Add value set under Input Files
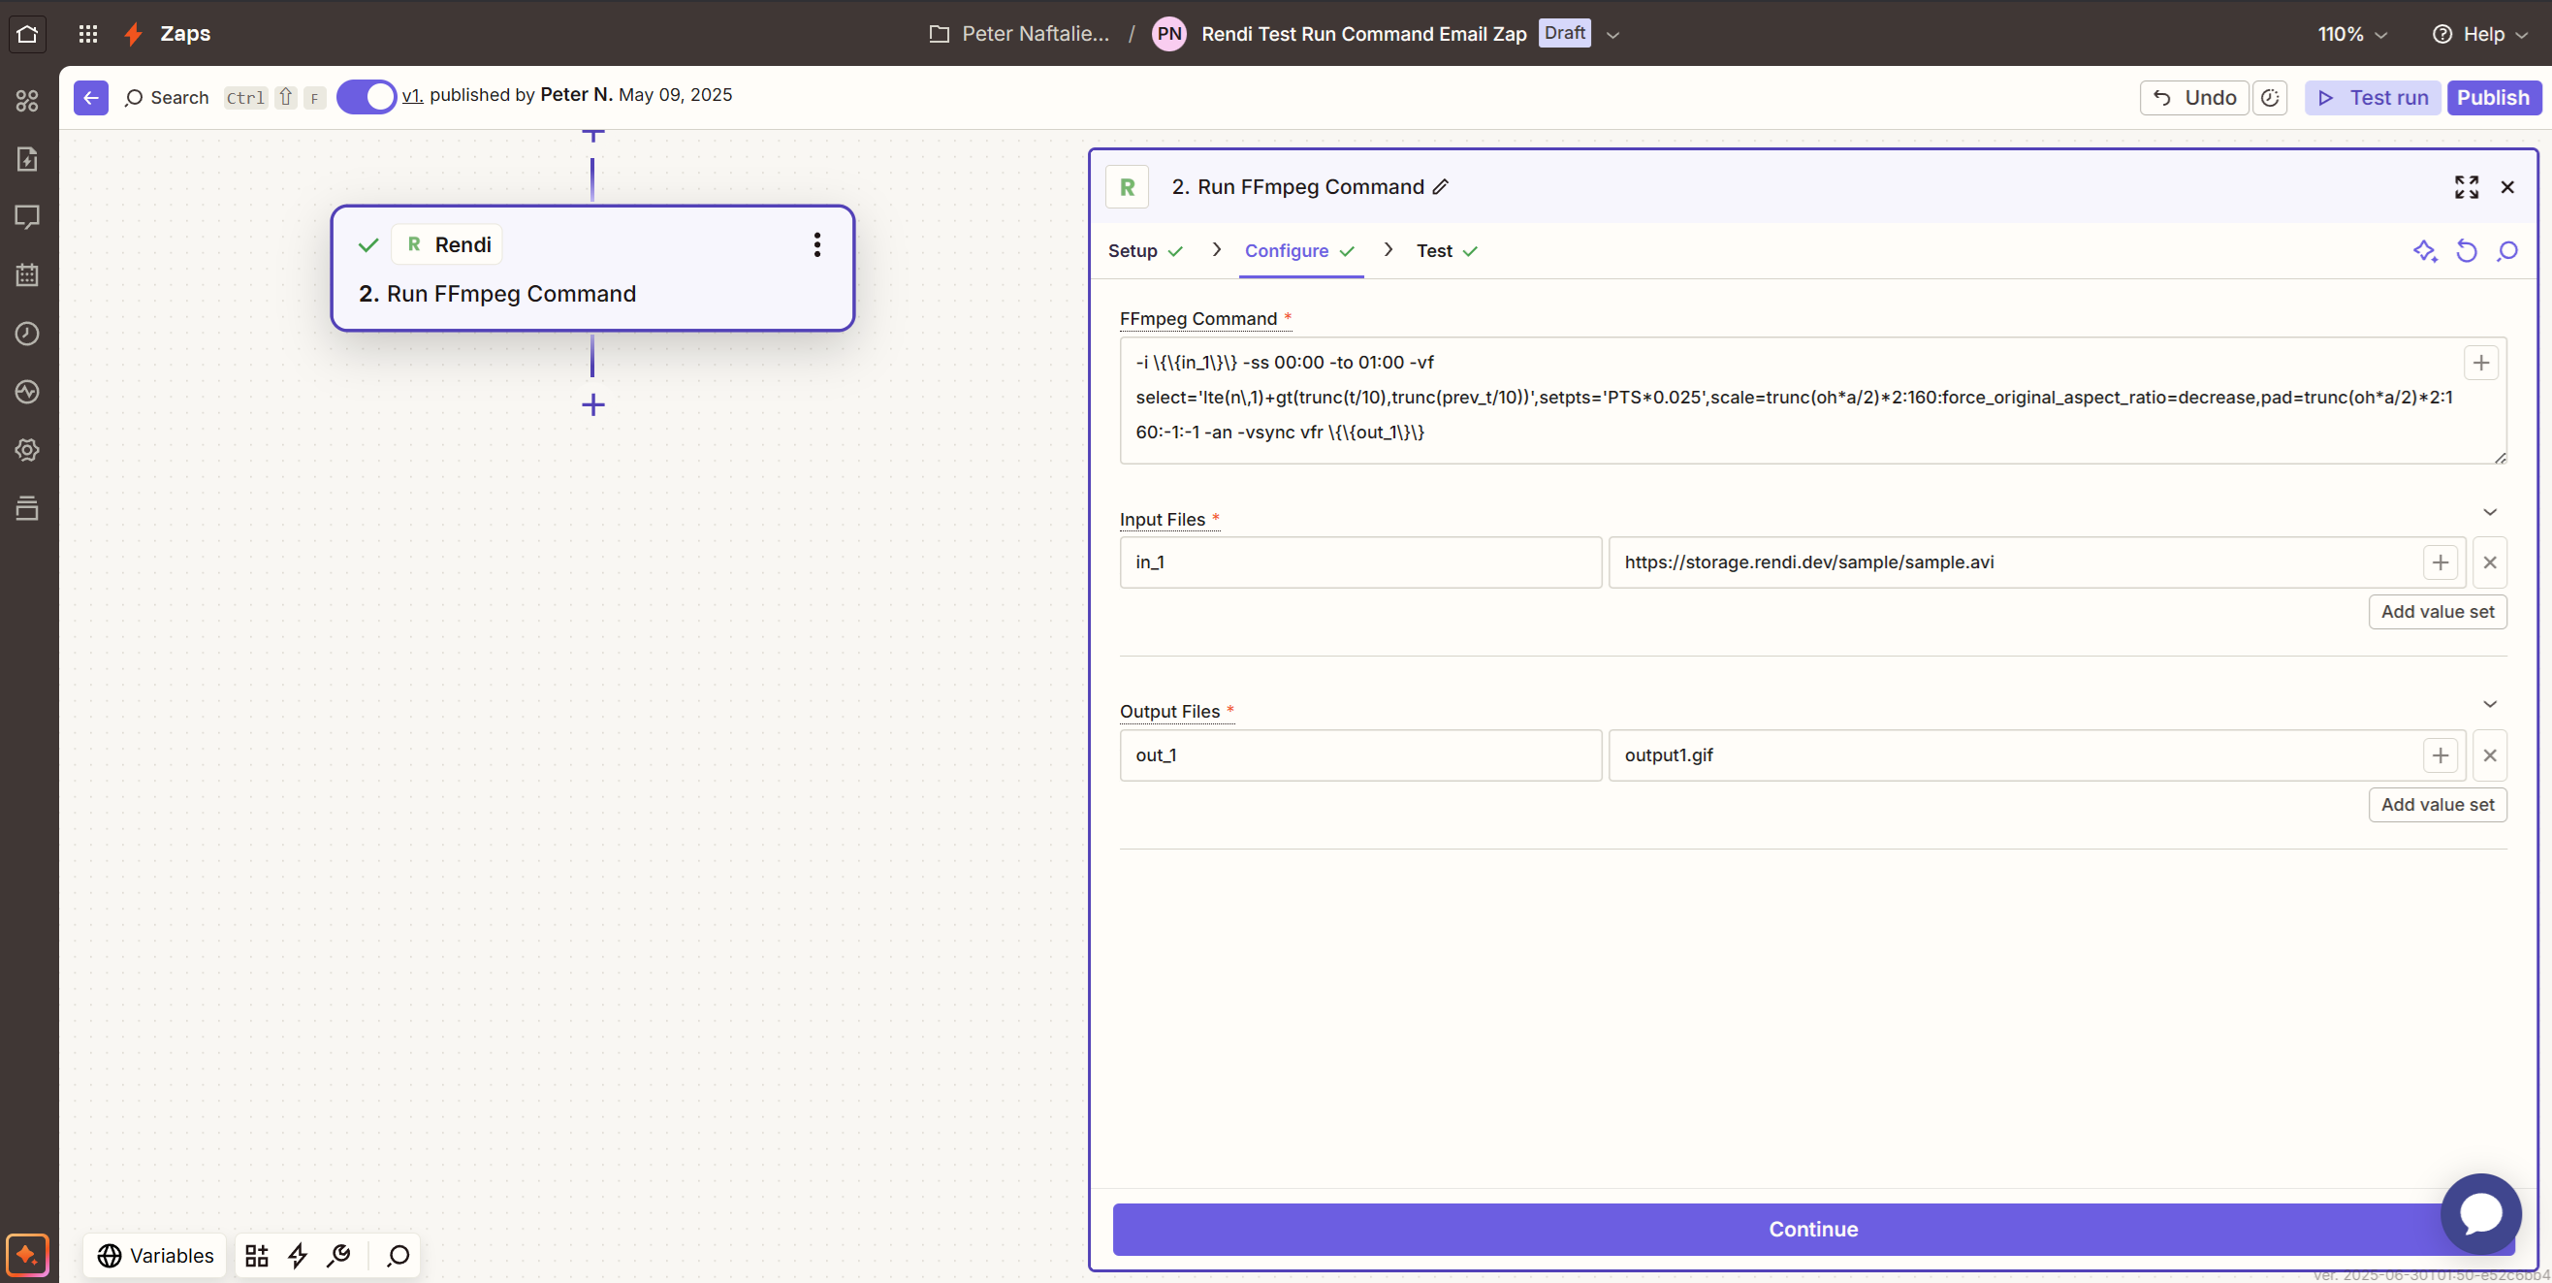 tap(2437, 612)
